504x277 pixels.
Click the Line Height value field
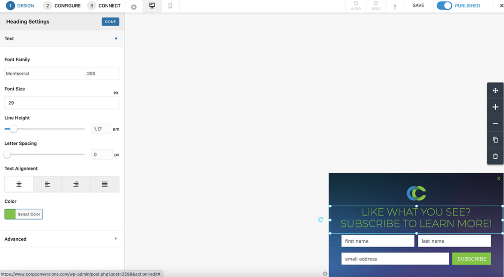point(101,129)
